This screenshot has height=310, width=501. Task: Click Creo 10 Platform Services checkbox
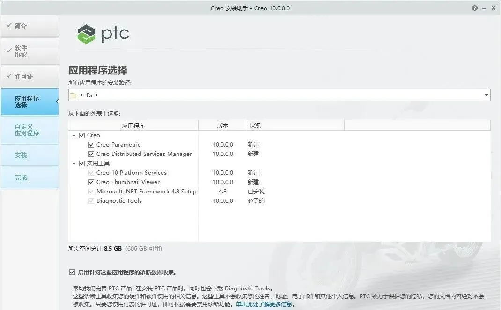[x=91, y=173]
